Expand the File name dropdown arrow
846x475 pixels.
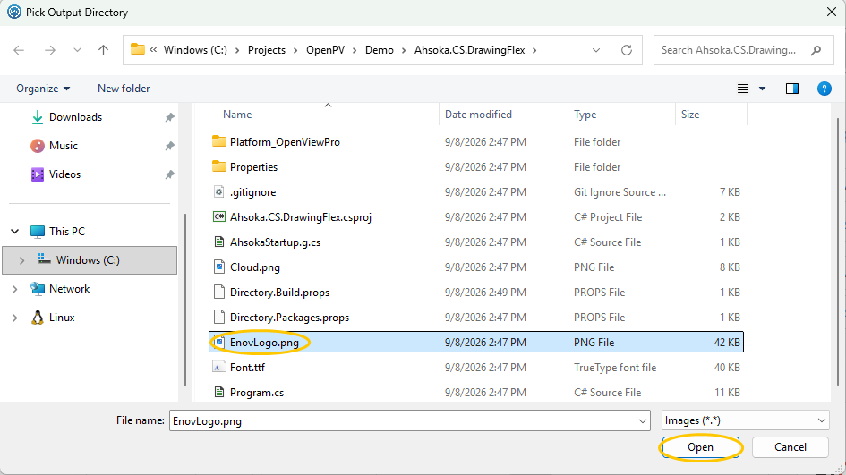(642, 420)
